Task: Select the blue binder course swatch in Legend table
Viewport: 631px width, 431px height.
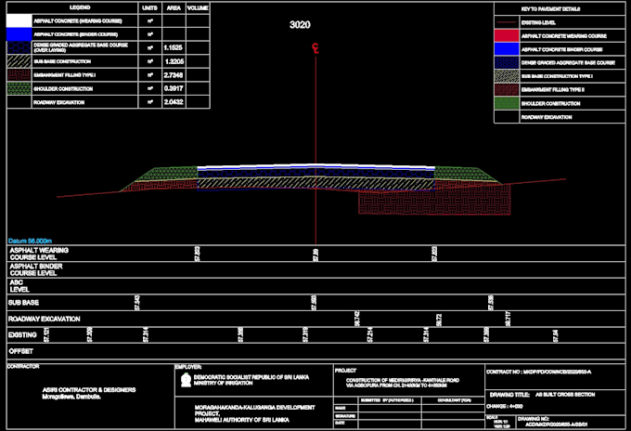Action: pyautogui.click(x=19, y=33)
